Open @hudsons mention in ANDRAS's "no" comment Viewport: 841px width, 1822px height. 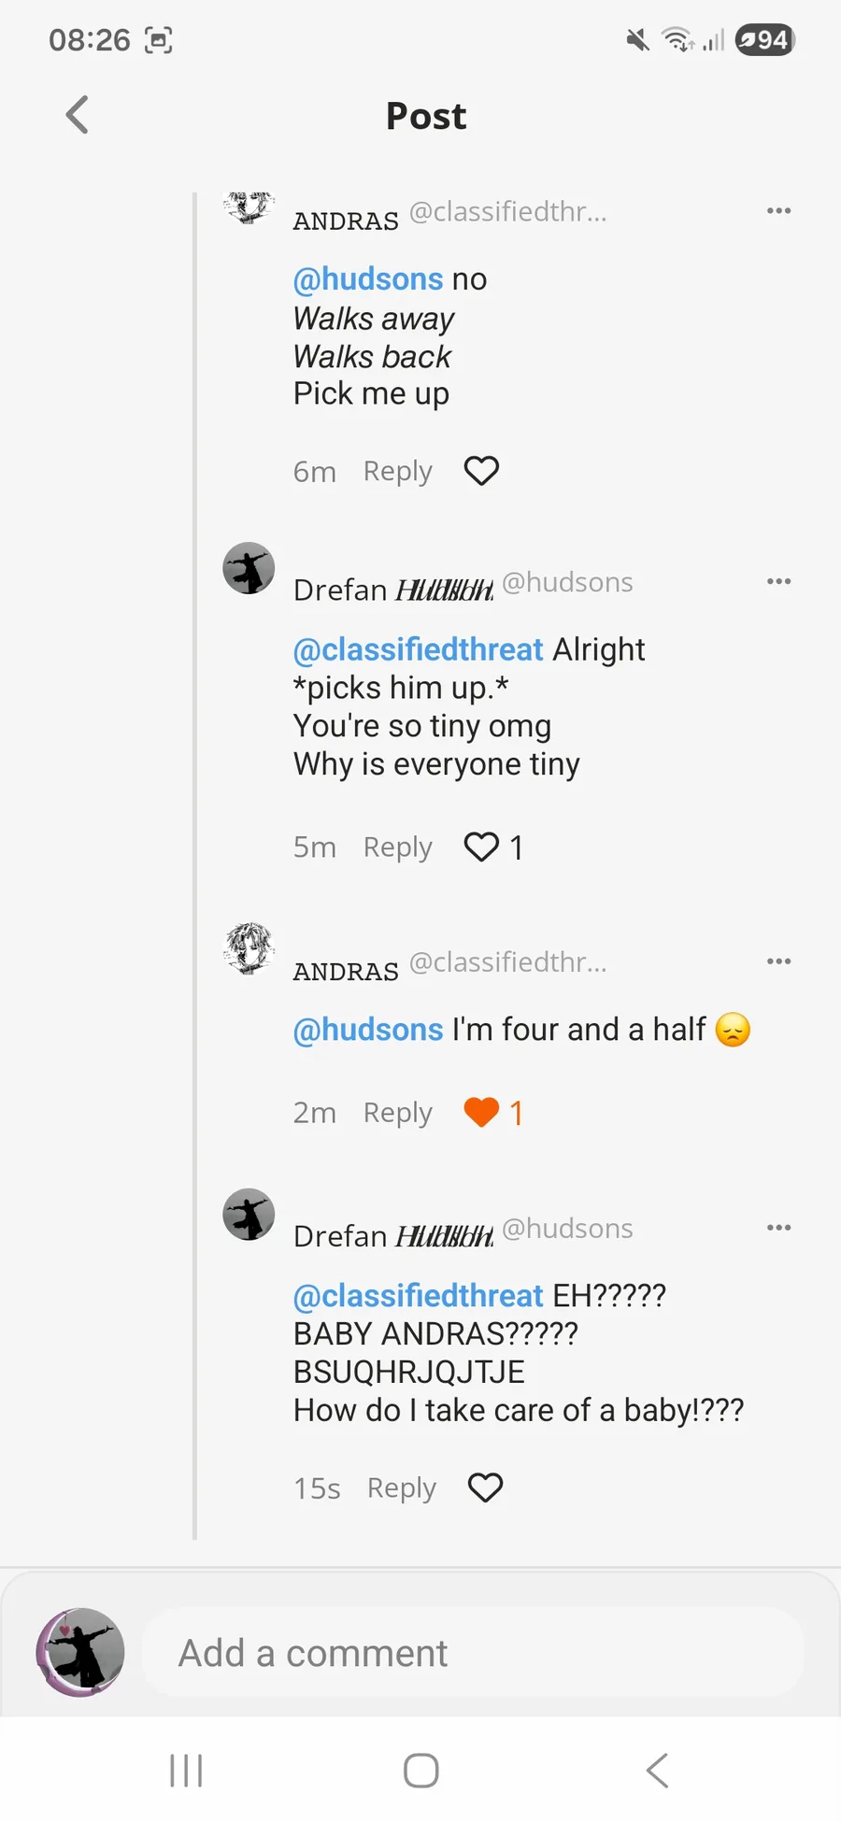pyautogui.click(x=368, y=279)
